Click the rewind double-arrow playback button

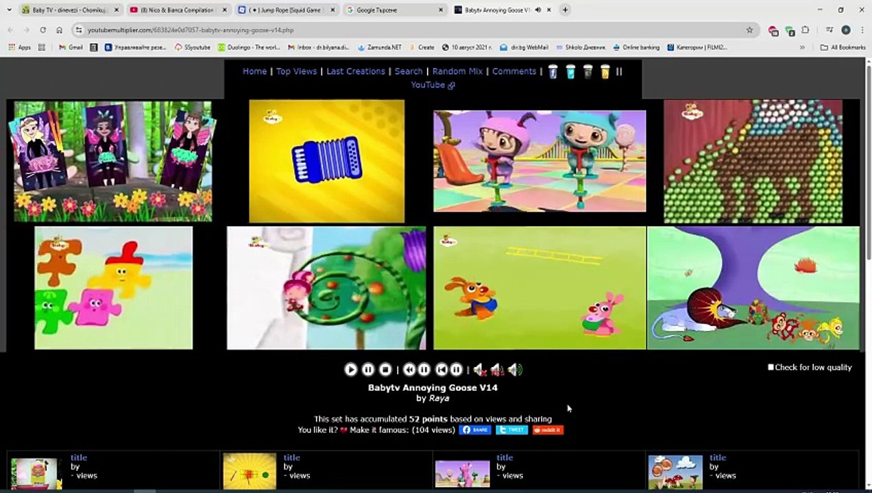pyautogui.click(x=409, y=369)
